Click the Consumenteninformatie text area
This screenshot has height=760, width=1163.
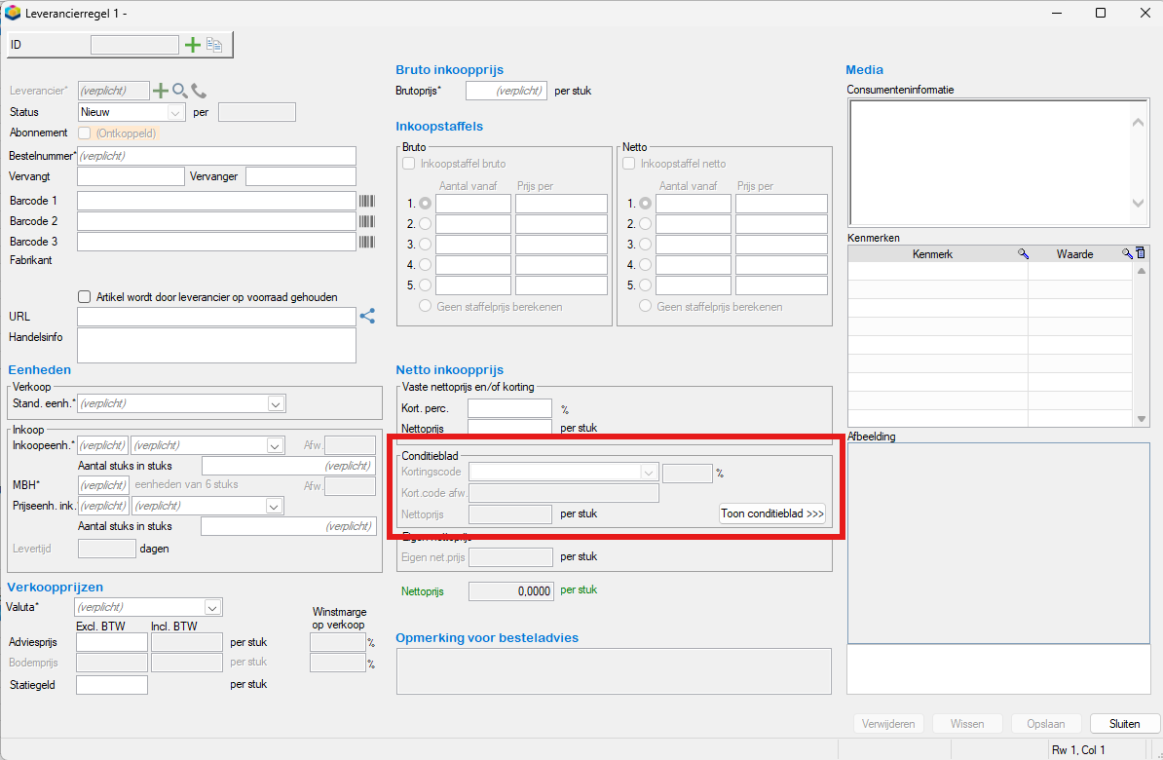coord(991,162)
